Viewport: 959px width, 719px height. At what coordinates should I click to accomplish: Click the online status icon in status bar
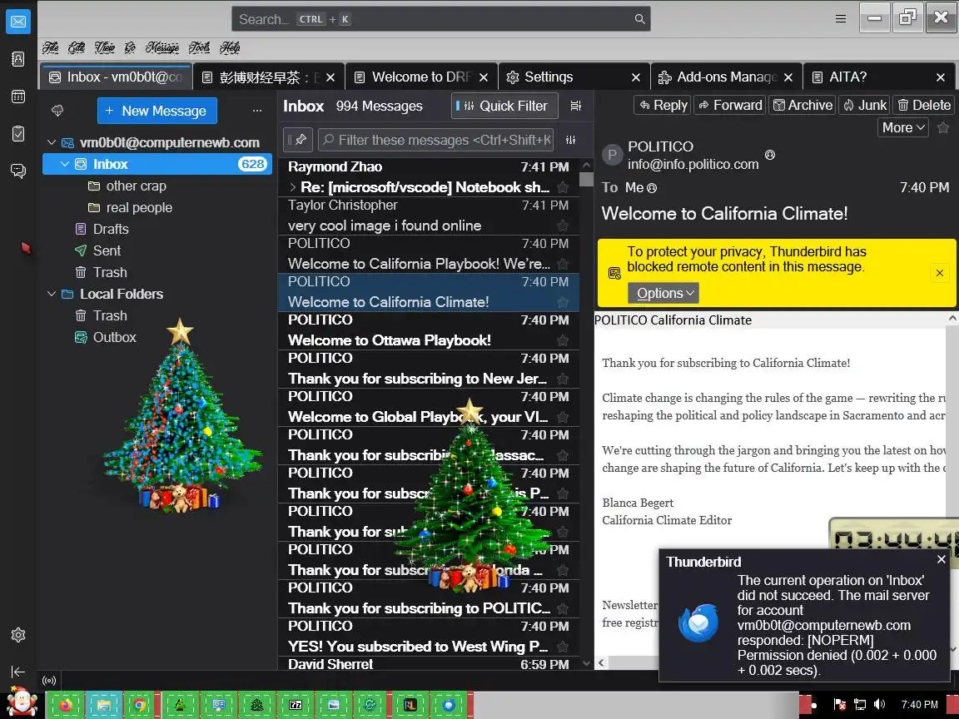[49, 681]
